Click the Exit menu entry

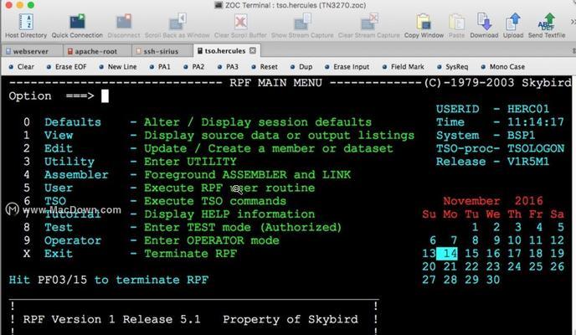point(59,254)
